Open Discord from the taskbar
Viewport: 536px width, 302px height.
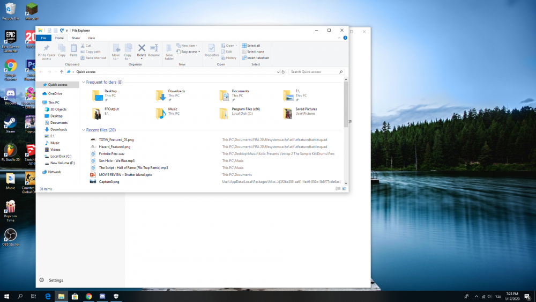(x=102, y=296)
